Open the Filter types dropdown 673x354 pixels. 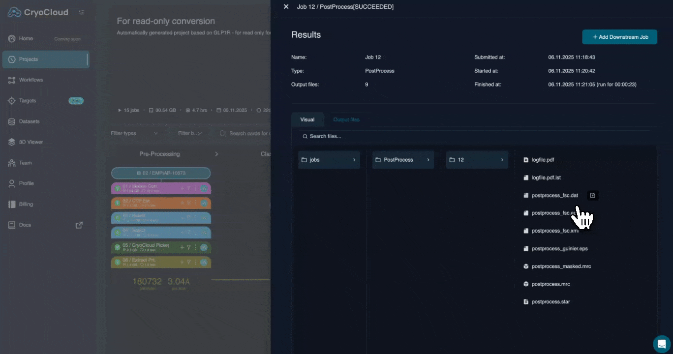(134, 133)
